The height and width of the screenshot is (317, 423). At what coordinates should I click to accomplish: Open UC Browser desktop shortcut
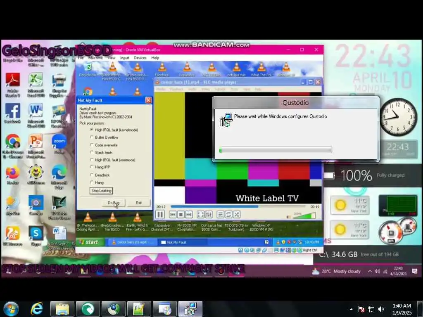pos(13,235)
